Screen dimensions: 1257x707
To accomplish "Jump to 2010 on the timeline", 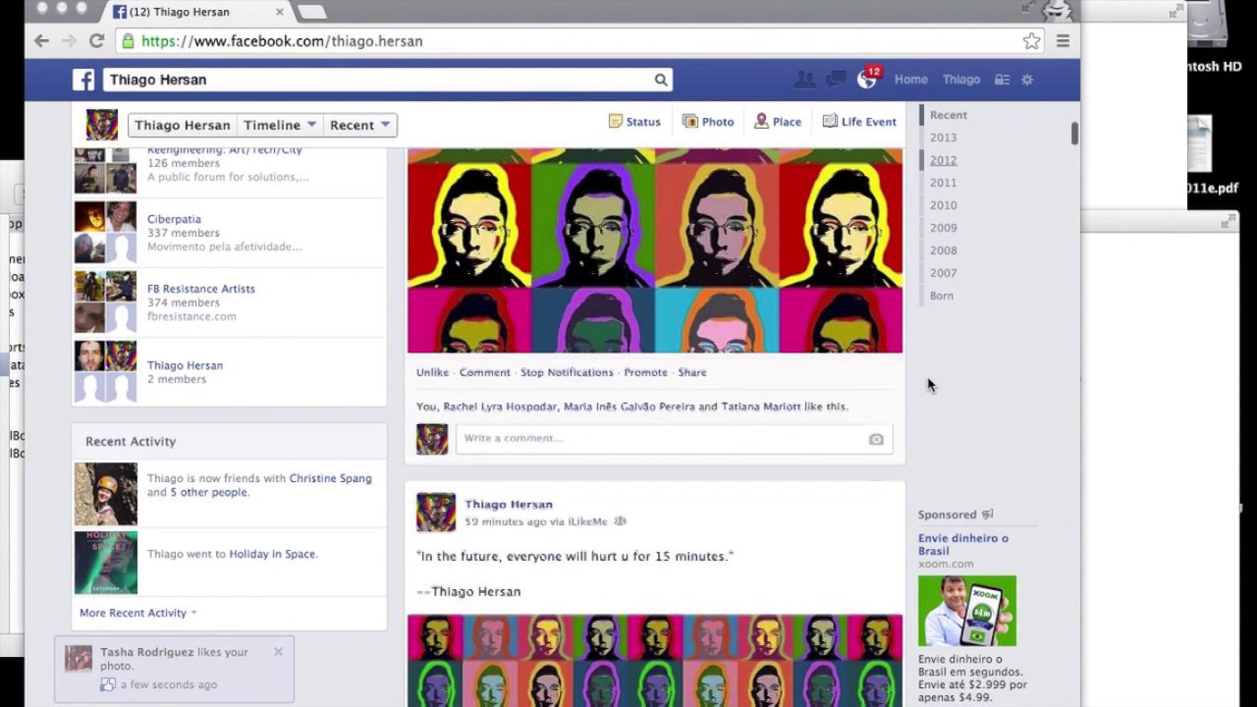I will pos(943,205).
